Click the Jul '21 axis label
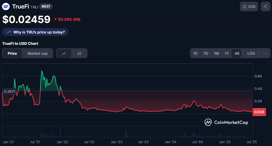Image resolution: width=272 pixels, height=146 pixels. coord(35,142)
